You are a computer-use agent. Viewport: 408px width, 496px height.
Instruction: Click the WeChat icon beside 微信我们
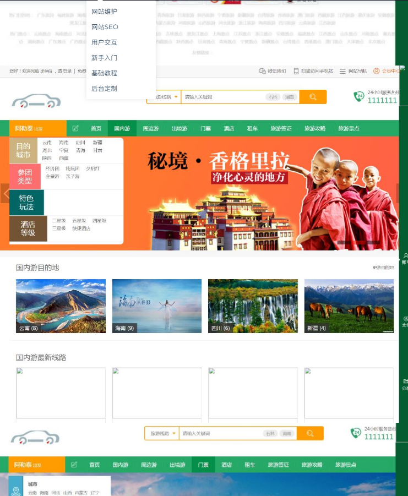pos(262,71)
